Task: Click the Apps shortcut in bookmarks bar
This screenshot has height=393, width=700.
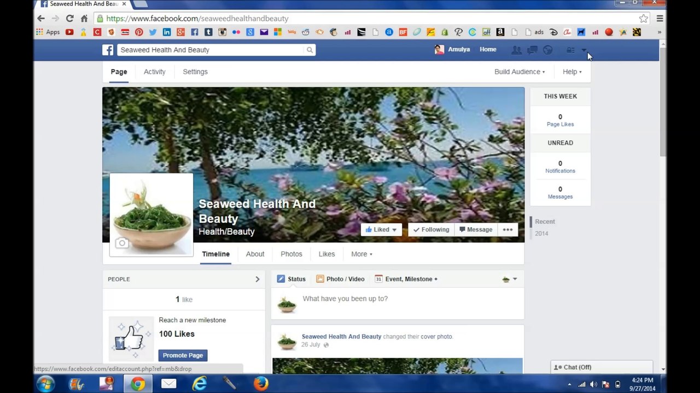Action: (48, 32)
